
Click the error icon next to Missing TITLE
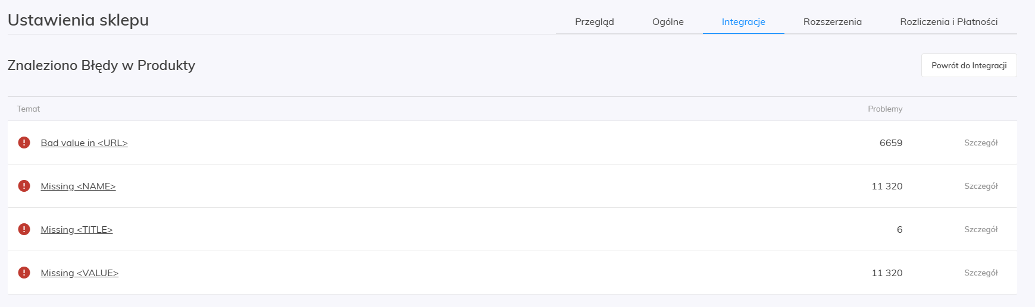point(24,229)
